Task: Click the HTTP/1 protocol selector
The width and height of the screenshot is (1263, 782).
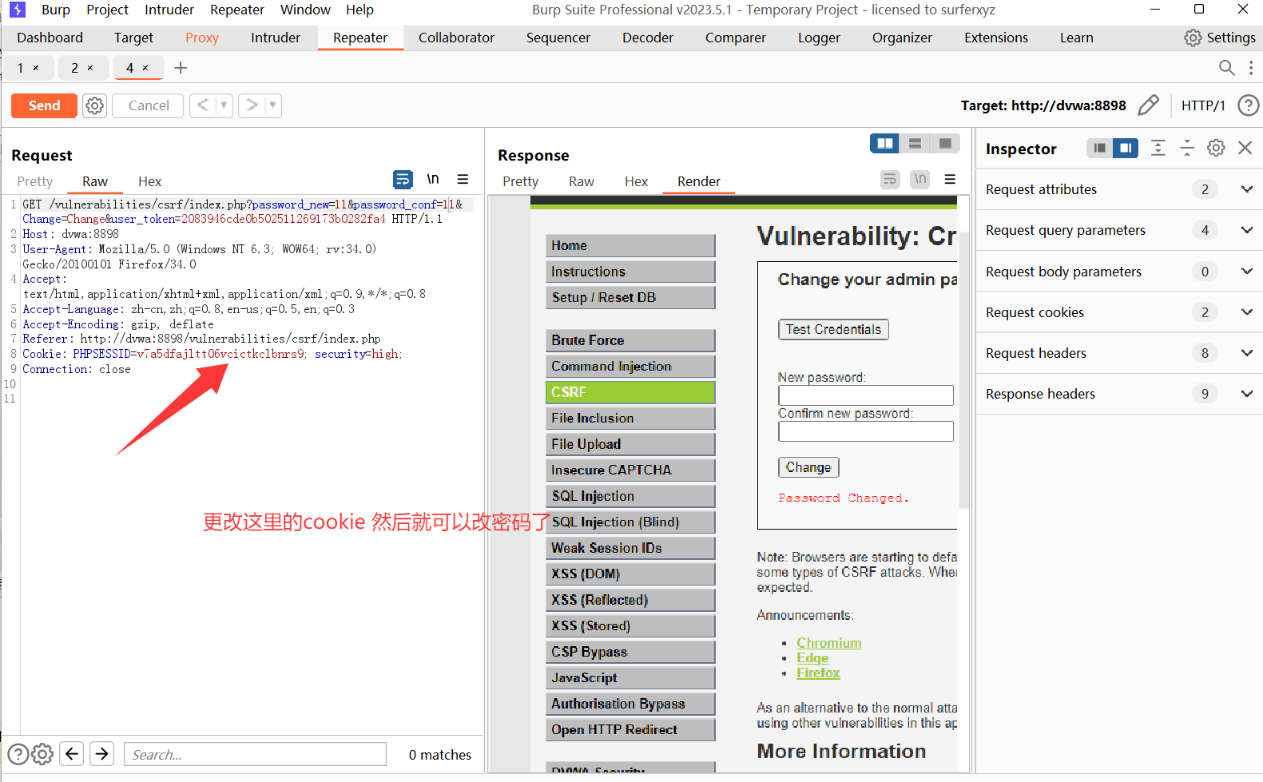Action: [x=1202, y=105]
